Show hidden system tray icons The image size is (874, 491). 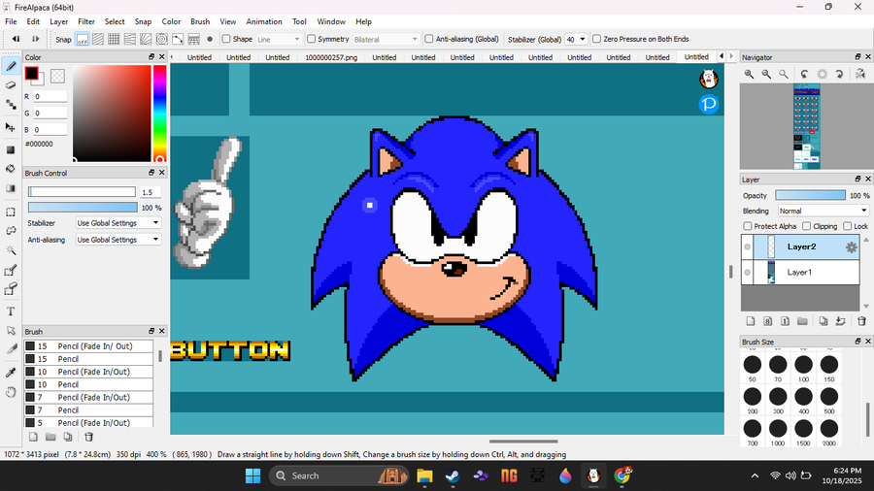pos(755,475)
